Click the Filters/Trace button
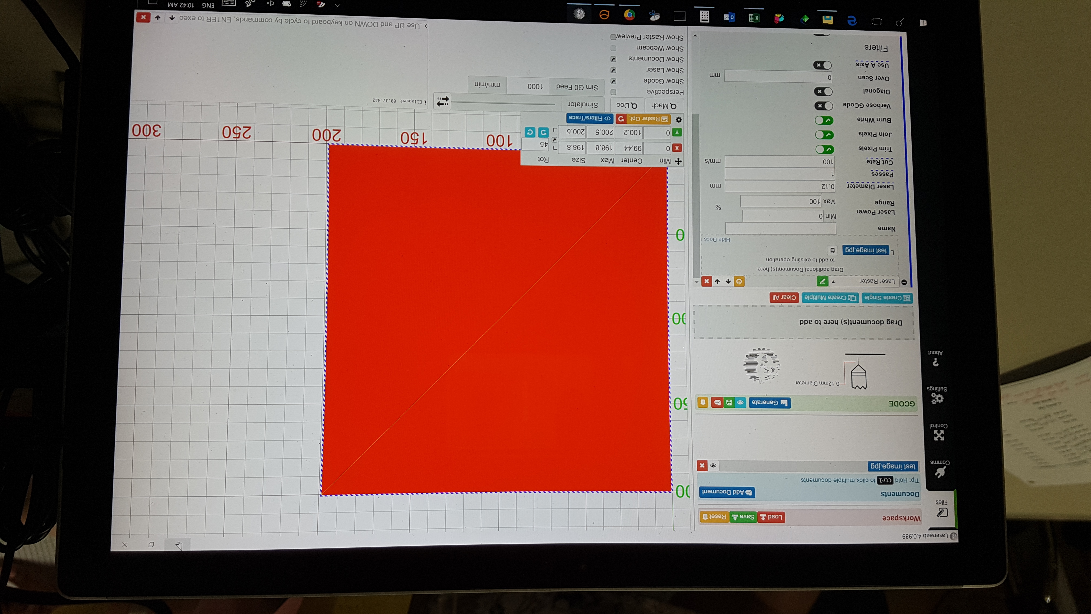The height and width of the screenshot is (614, 1091). click(x=590, y=118)
